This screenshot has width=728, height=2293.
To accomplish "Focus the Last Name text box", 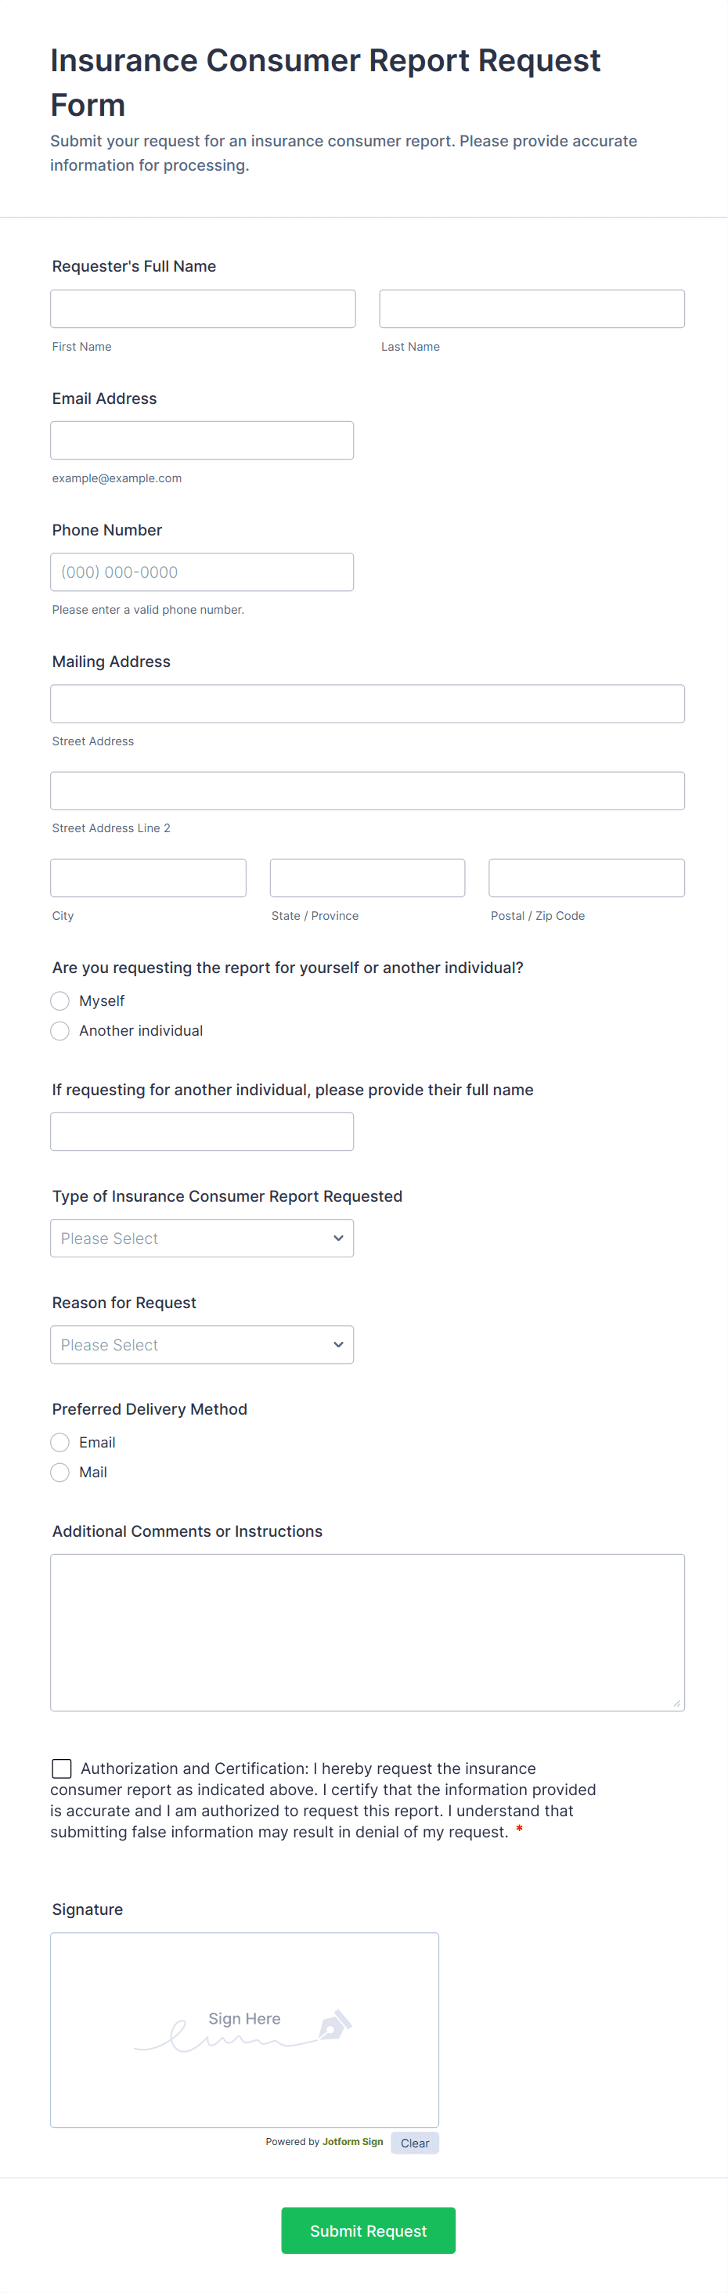I will [x=532, y=309].
